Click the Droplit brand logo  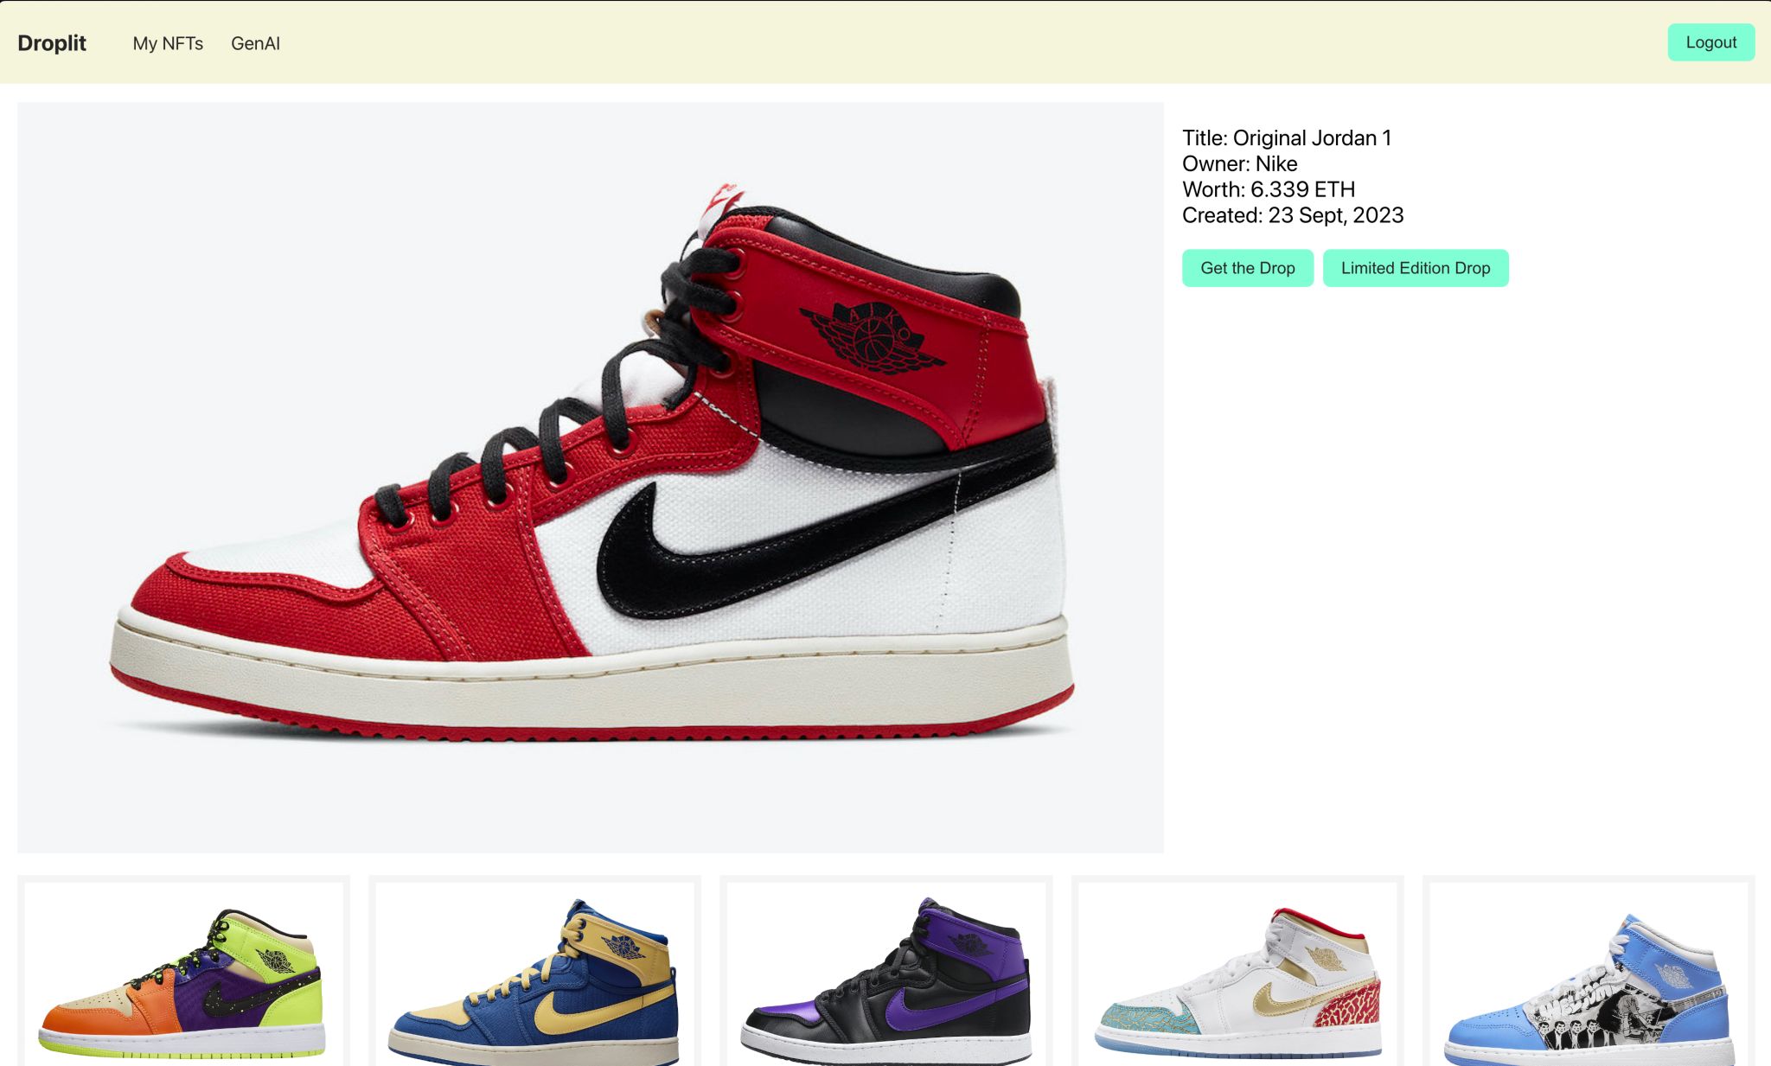tap(52, 43)
